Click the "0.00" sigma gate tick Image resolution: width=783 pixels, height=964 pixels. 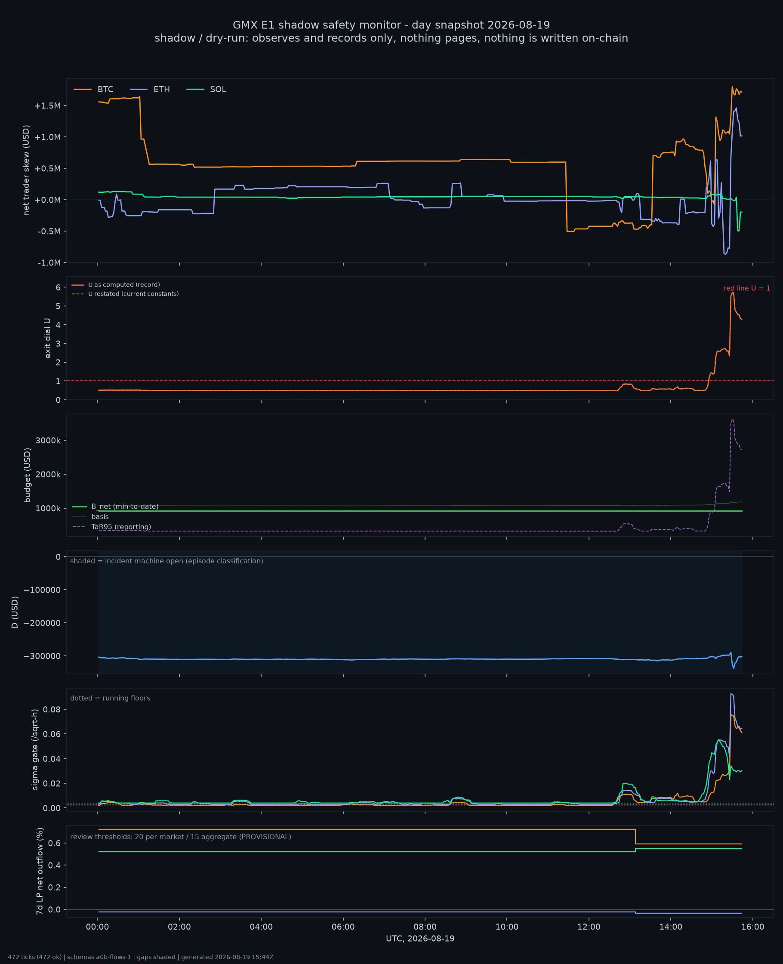[52, 808]
